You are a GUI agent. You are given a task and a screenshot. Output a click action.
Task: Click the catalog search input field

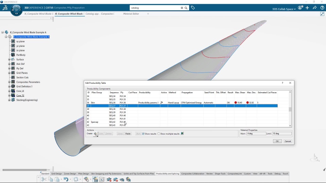click(155, 8)
